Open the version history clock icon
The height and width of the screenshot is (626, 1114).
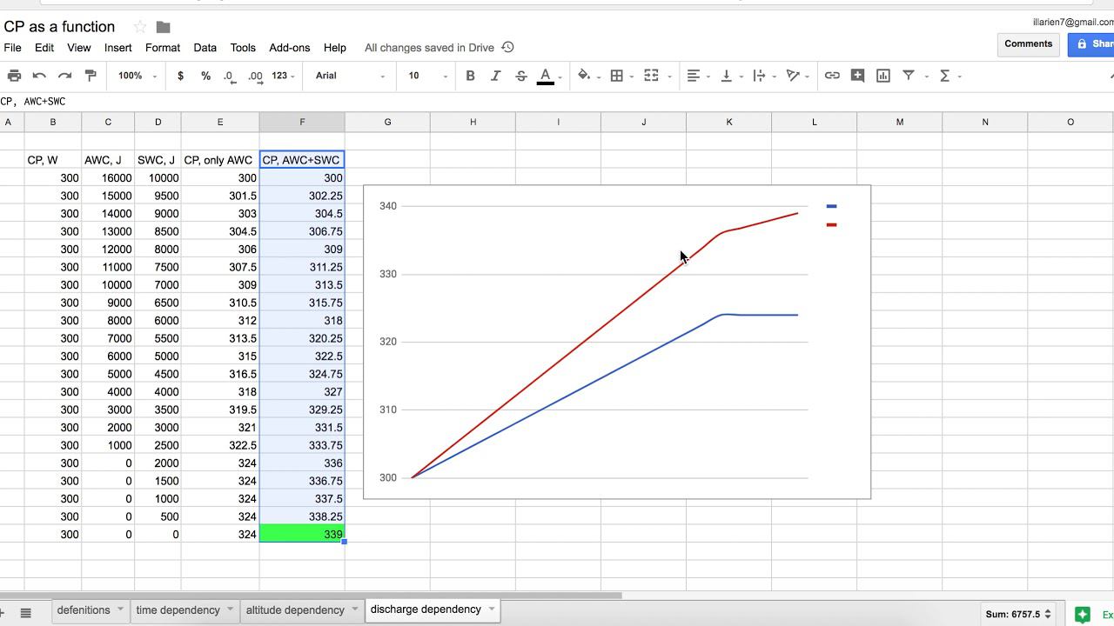[508, 47]
